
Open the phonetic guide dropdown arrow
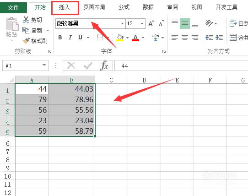pyautogui.click(x=162, y=38)
